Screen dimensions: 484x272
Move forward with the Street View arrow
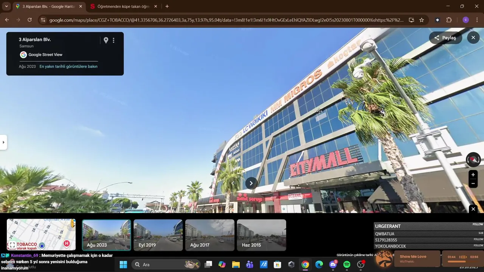(251, 183)
